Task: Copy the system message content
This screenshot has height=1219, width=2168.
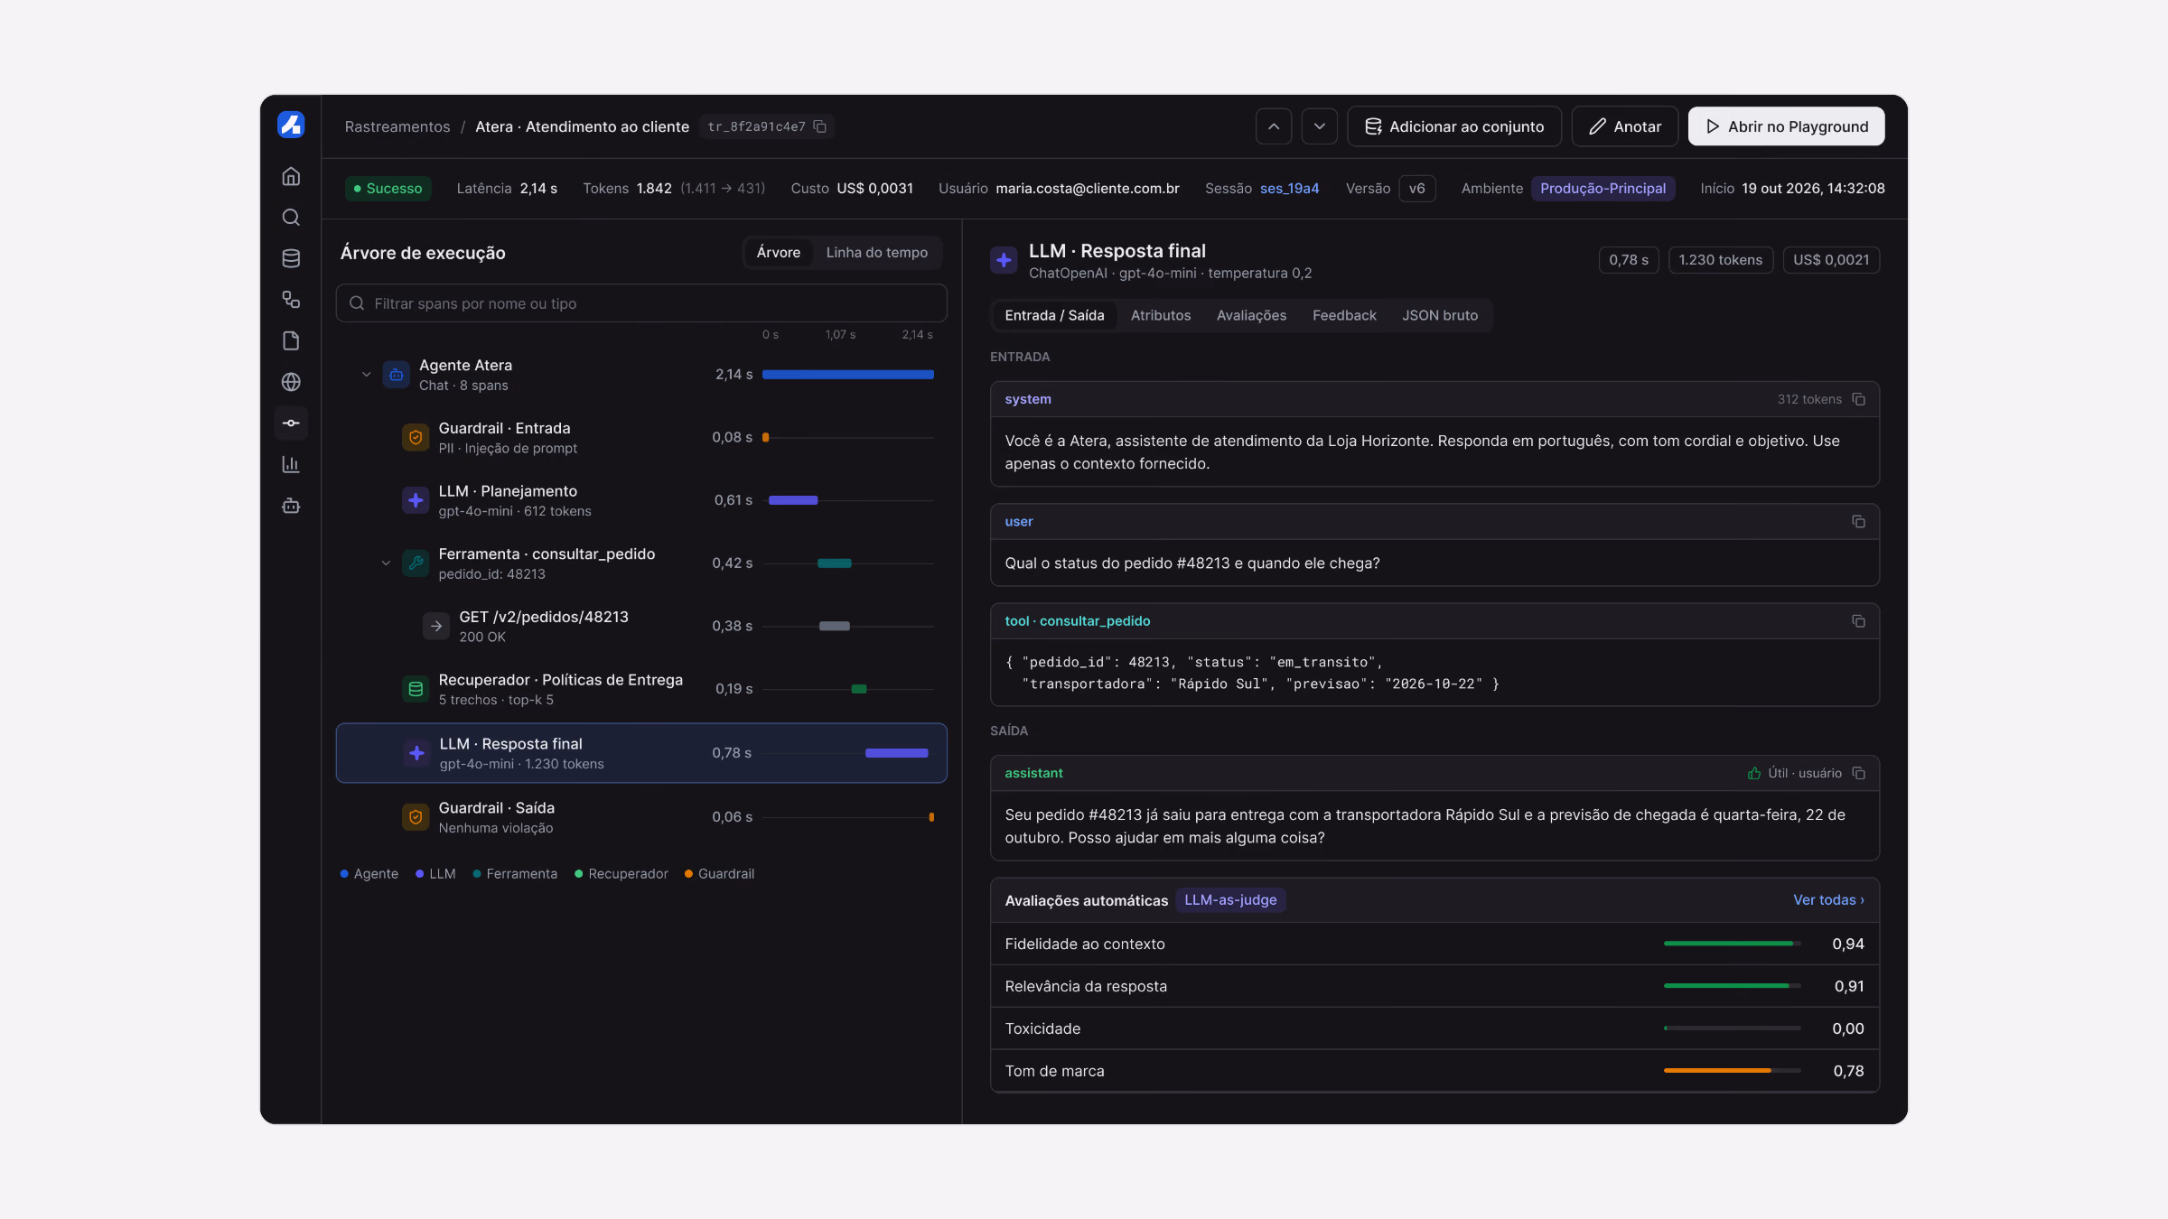Action: point(1858,399)
